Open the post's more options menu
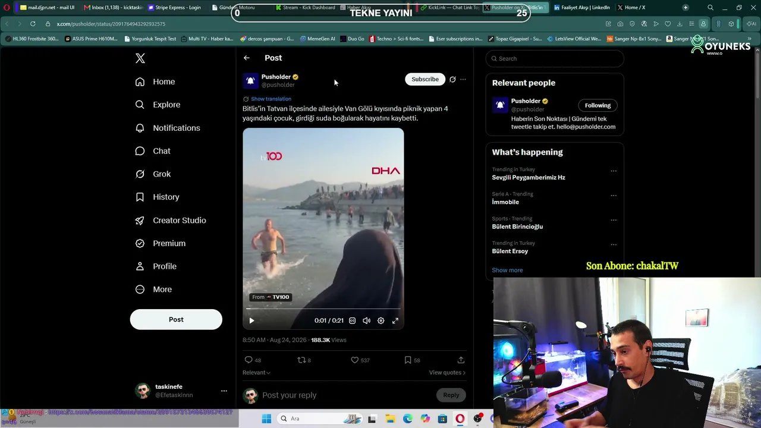Screen dimensions: 761x428 (463, 79)
